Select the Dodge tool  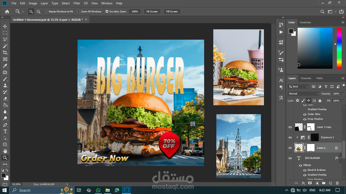(x=5, y=118)
